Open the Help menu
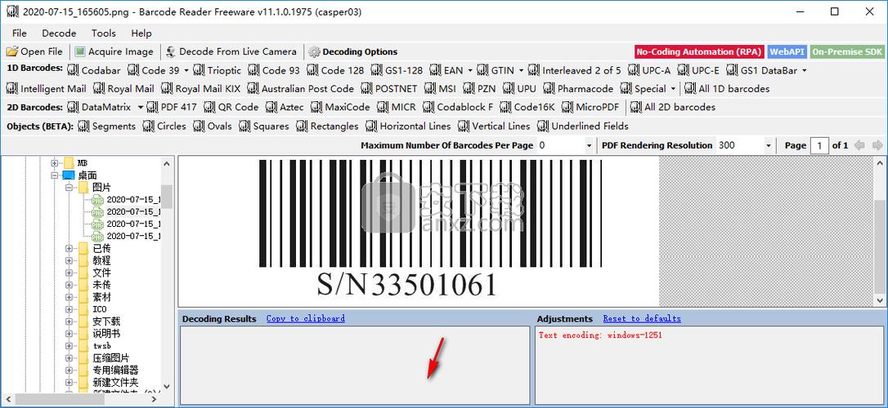This screenshot has height=408, width=888. [x=141, y=33]
